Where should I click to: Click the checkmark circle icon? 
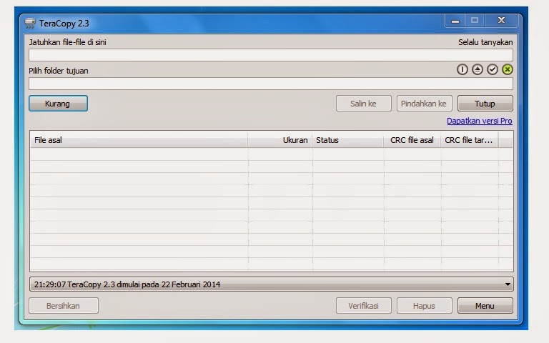(493, 69)
